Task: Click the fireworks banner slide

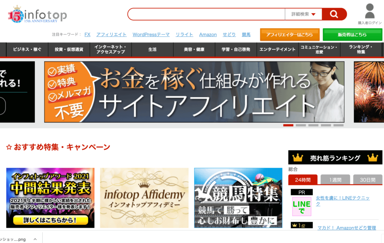Action: point(369,92)
